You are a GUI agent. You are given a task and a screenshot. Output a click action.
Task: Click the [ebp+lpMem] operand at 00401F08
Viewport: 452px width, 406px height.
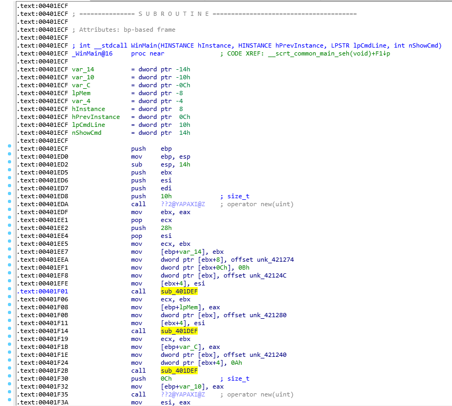[183, 307]
